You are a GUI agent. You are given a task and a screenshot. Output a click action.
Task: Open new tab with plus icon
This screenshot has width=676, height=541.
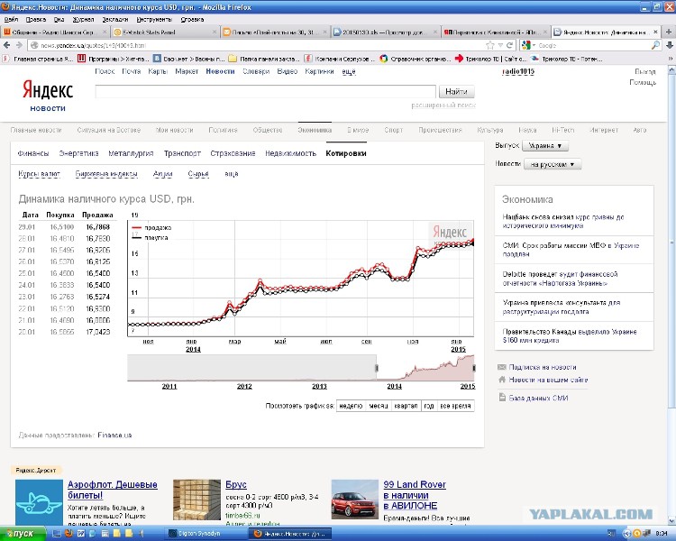tap(669, 32)
